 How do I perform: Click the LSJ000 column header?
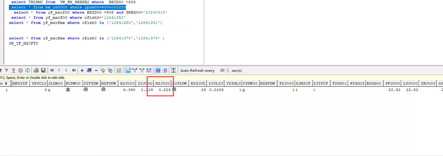pos(410,83)
